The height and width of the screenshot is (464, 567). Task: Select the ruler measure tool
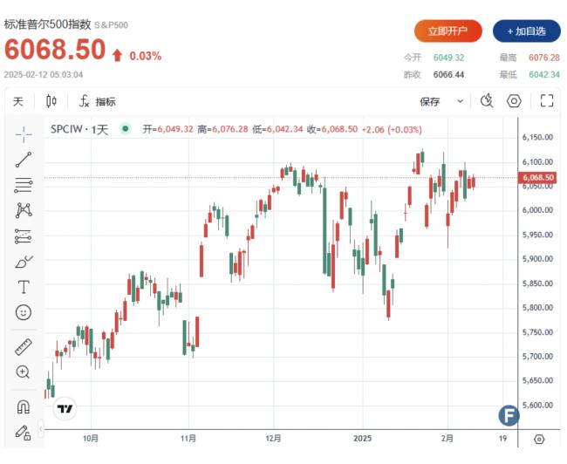(x=24, y=347)
